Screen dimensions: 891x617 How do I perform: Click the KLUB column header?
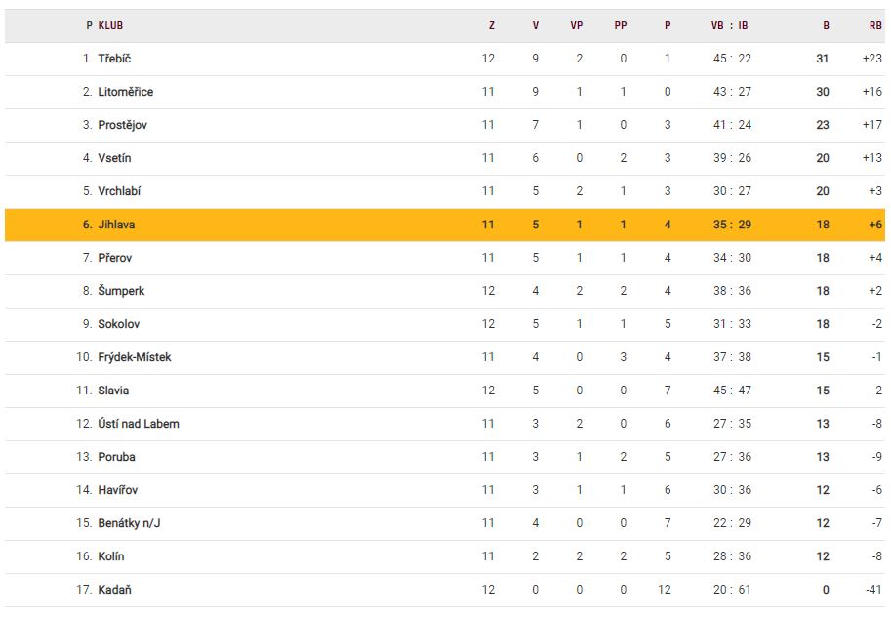[110, 26]
